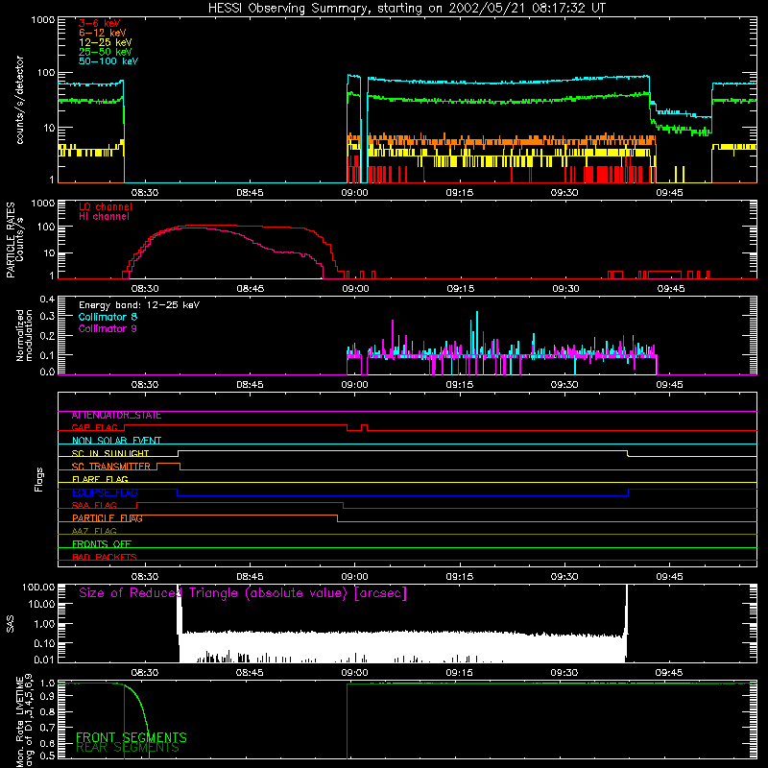The width and height of the screenshot is (768, 768).
Task: Select the SAA_FLAG label
Action: point(94,505)
